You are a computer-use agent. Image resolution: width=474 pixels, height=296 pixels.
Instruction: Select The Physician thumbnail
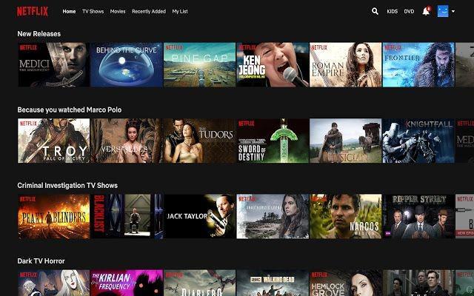[346, 141]
